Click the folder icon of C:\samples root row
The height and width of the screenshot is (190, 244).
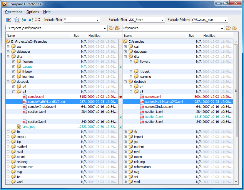click(125, 42)
